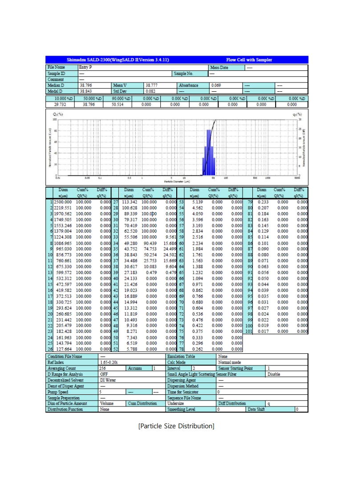Select diameter 113.342 in row 27

point(130,202)
